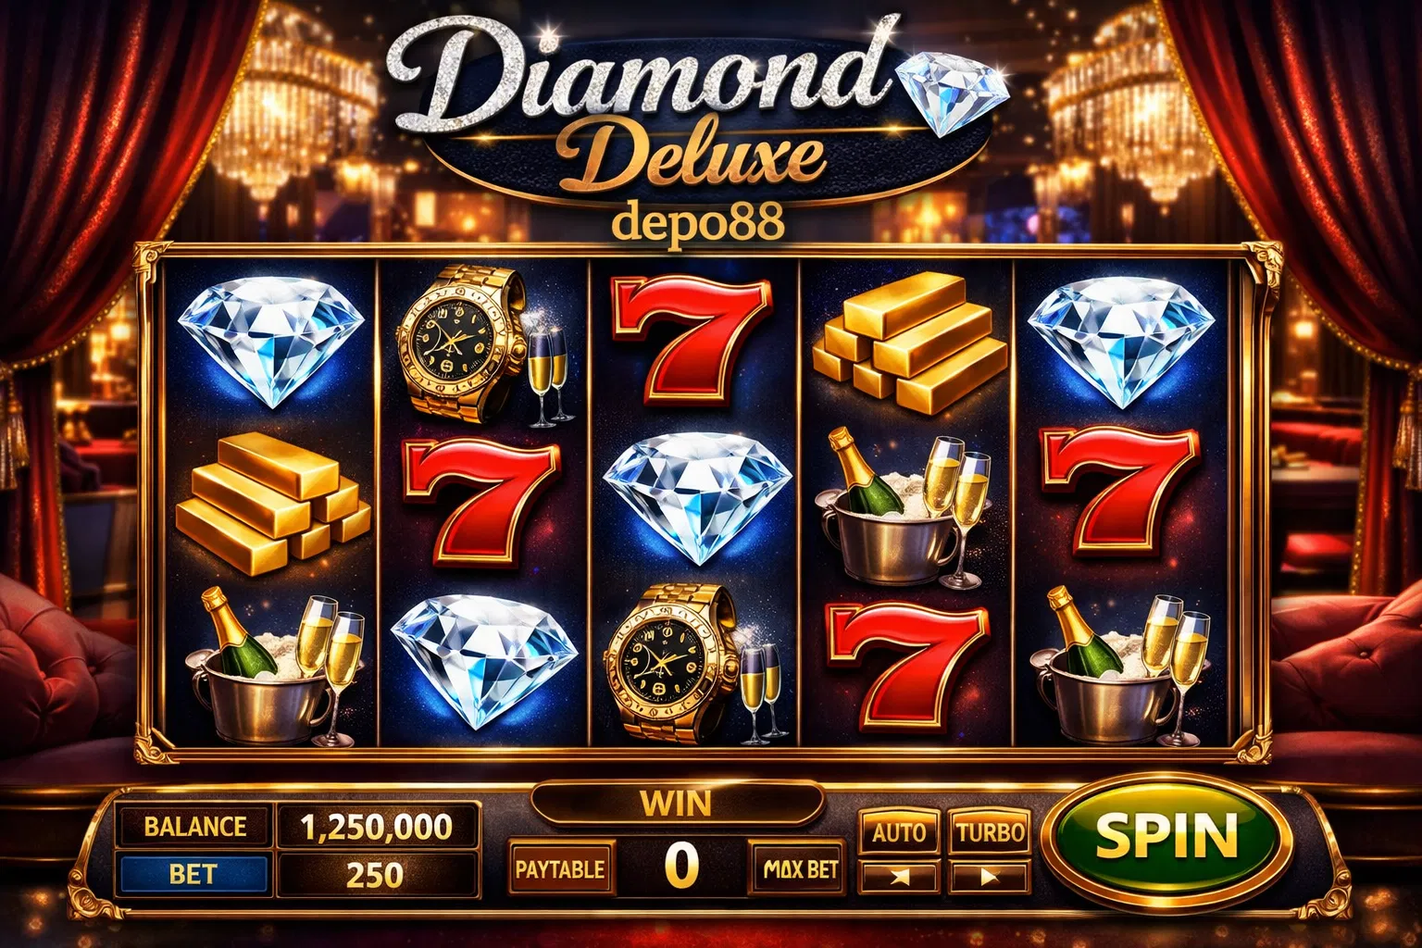1422x948 pixels.
Task: Toggle AUTO spin mode
Action: coord(899,832)
